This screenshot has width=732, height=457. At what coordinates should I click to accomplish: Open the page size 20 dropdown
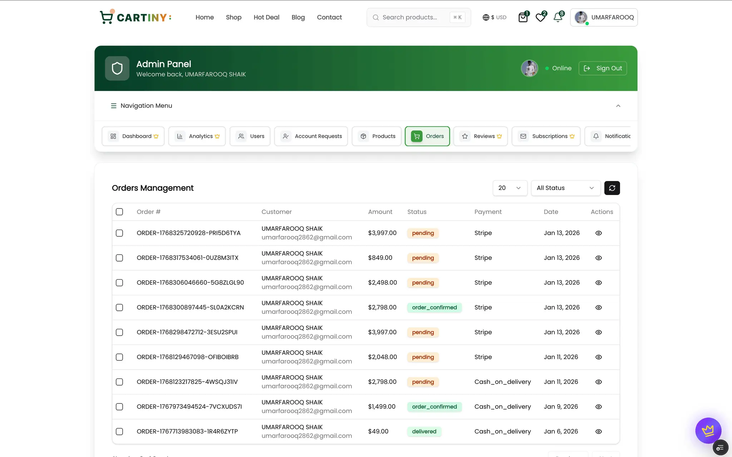click(510, 188)
